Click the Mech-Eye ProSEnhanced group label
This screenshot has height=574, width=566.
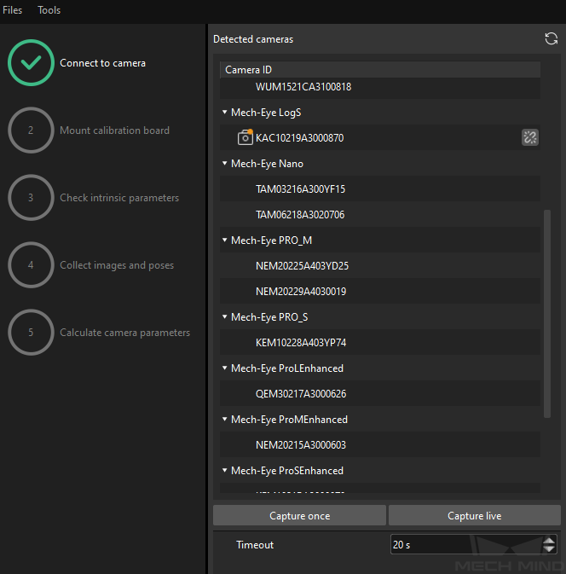click(x=287, y=471)
